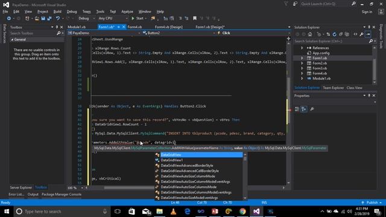This screenshot has width=386, height=217.
Task: Click the feedback icon beside Quick Launch
Action: coord(295,4)
